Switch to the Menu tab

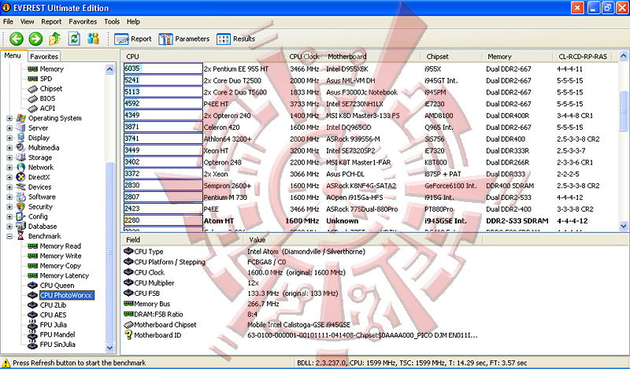(x=13, y=56)
